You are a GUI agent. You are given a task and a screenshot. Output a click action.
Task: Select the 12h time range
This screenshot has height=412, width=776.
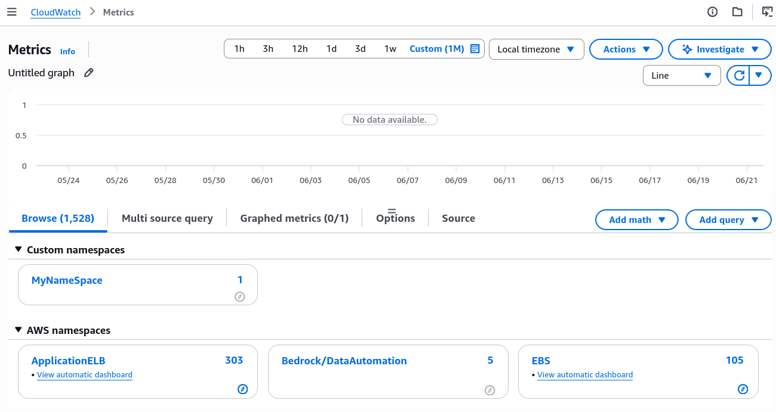pos(300,49)
